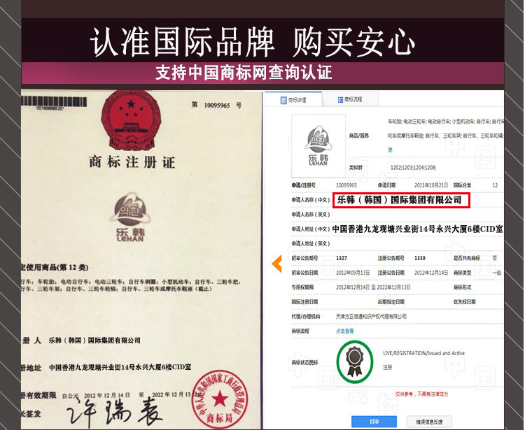Click the 申请人地址（中文） Hong Kong address value
The width and height of the screenshot is (525, 430).
[x=417, y=229]
